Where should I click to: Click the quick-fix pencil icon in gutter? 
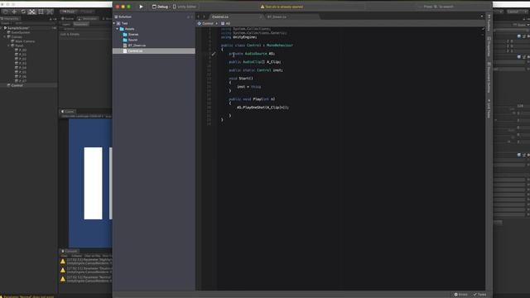coord(214,54)
